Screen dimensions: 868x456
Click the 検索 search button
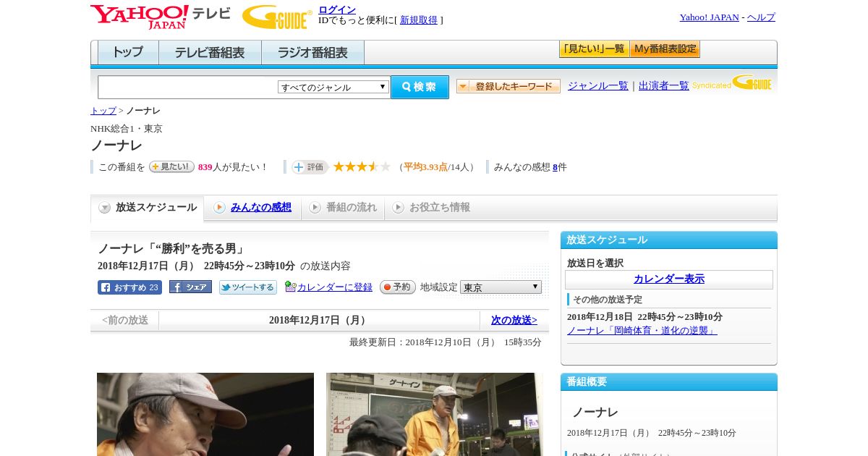coord(420,87)
